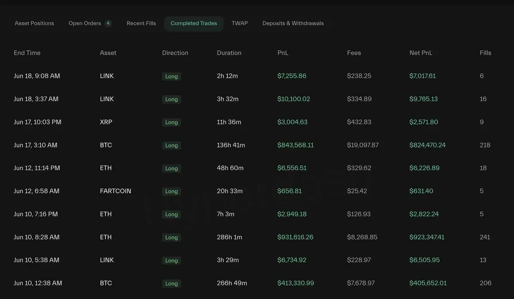
Task: Open the Recent Fills tab
Action: click(x=141, y=23)
